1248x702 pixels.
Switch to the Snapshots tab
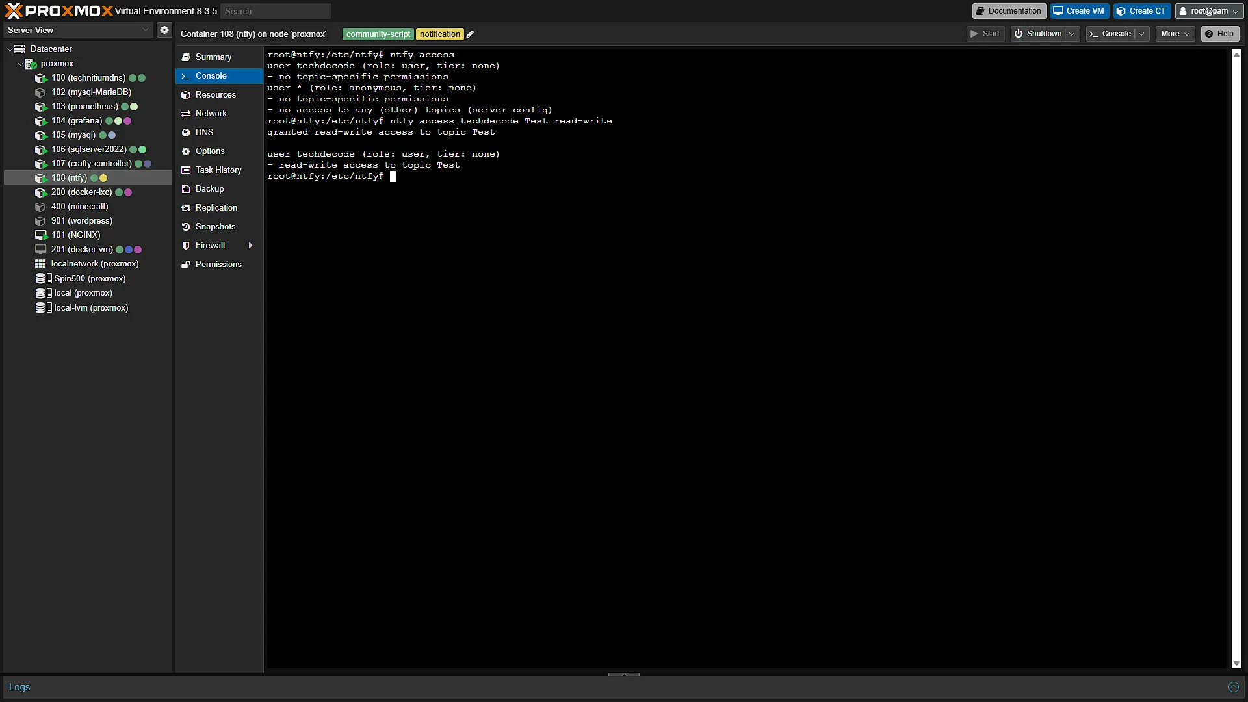[219, 227]
